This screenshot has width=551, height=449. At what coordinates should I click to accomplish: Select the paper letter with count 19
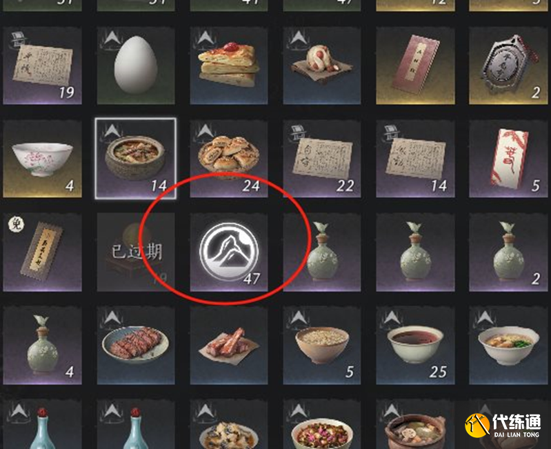[x=42, y=66]
